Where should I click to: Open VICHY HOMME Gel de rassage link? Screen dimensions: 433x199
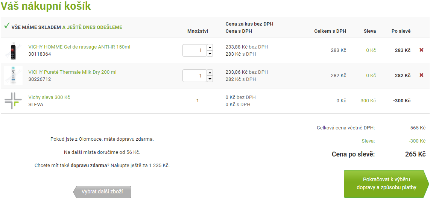tap(79, 47)
